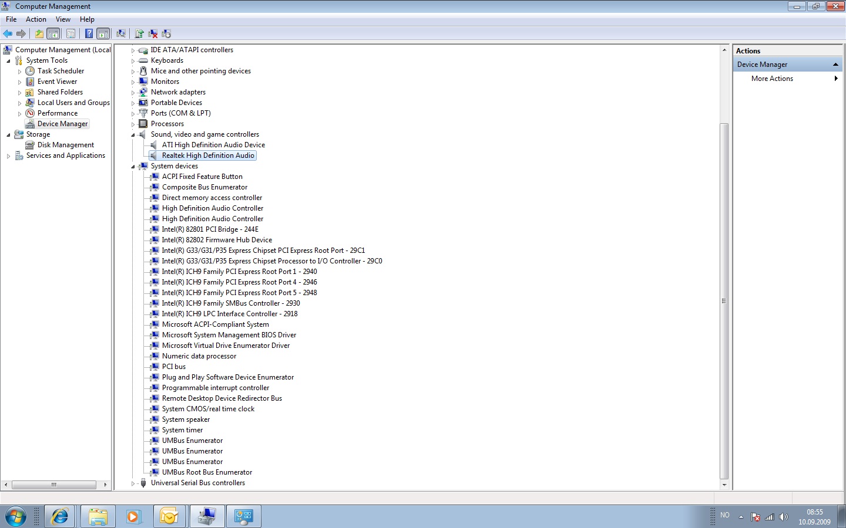Click the Disable device toolbar icon
846x528 pixels.
[167, 33]
